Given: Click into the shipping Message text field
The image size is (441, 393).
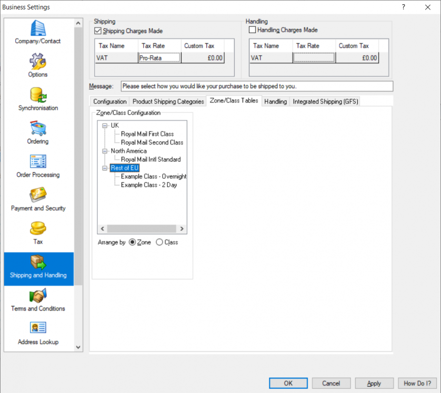Looking at the screenshot, I should (x=256, y=86).
